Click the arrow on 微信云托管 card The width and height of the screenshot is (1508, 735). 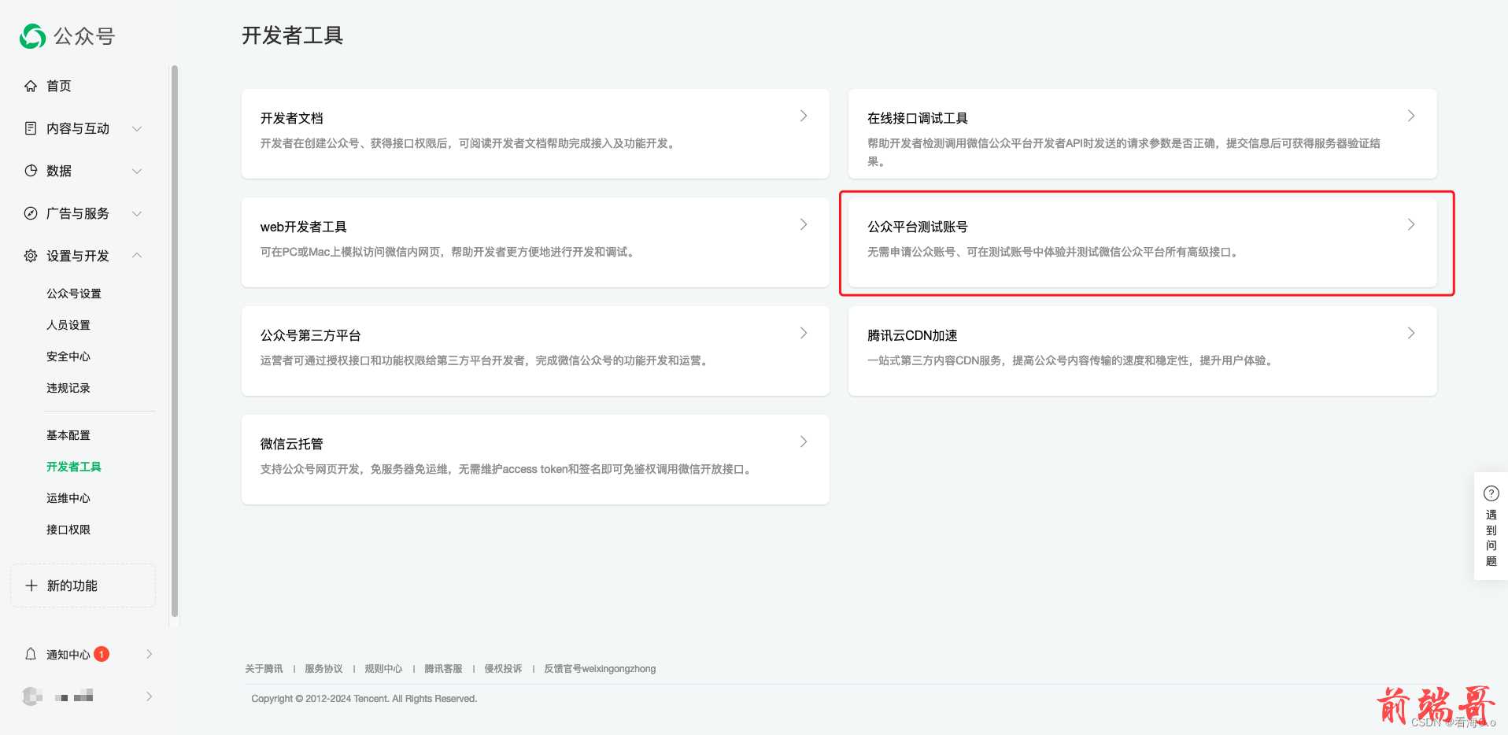(804, 441)
